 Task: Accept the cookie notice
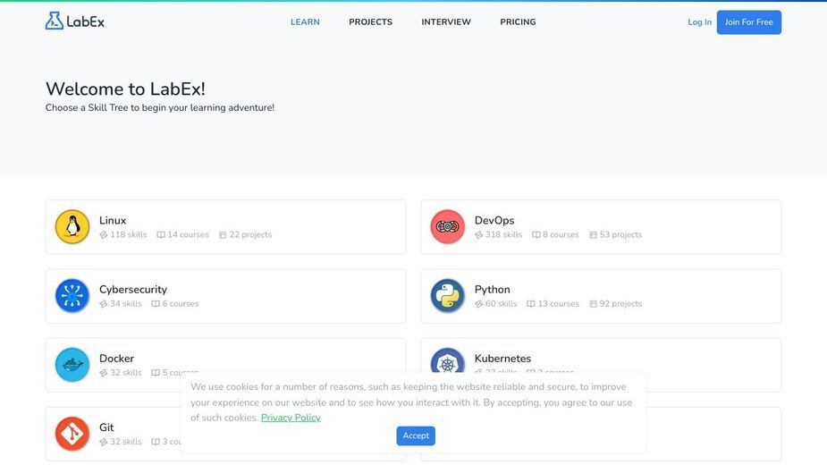(416, 436)
